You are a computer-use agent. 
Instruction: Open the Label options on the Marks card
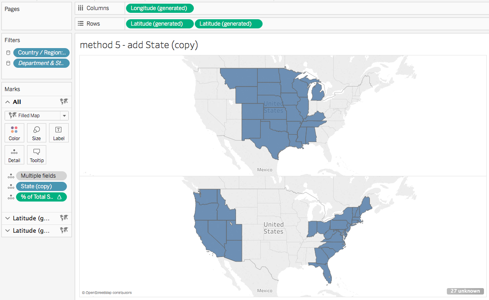coord(58,133)
